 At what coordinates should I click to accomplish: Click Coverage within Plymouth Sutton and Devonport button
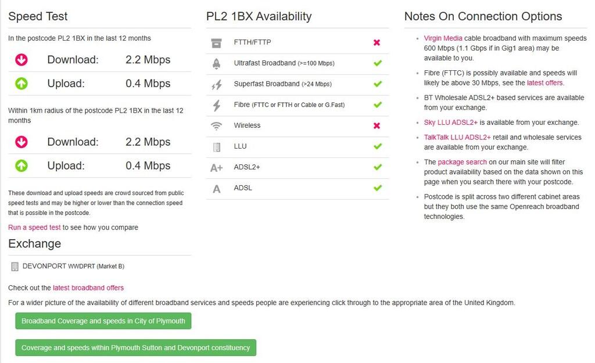pyautogui.click(x=136, y=348)
